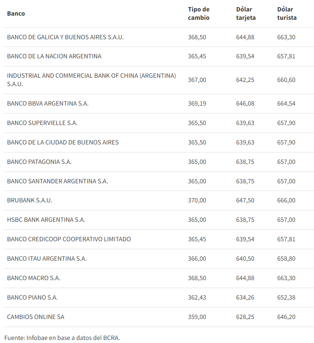Select the Banco Supervielle S.A. row name
The width and height of the screenshot is (314, 343).
[42, 123]
